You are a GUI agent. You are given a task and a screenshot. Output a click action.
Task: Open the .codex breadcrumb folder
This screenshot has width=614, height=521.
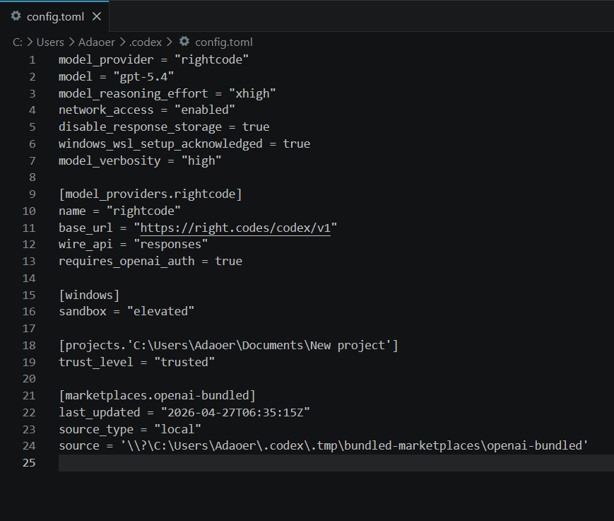[x=146, y=42]
